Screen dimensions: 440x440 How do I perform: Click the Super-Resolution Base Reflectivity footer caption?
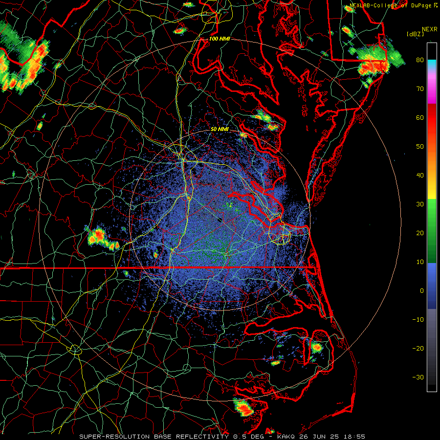click(x=222, y=437)
